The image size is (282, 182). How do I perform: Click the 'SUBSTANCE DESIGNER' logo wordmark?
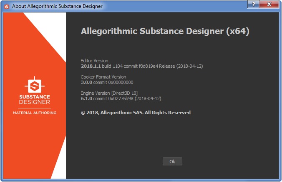35,99
